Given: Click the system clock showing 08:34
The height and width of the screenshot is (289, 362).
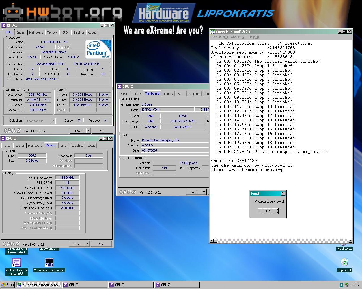Looking at the screenshot, I should [x=355, y=285].
